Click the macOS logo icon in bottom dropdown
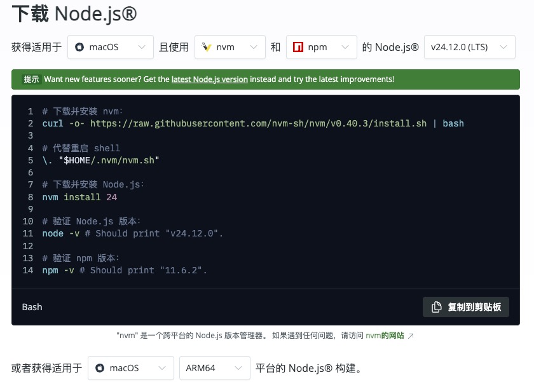This screenshot has height=389, width=534. (100, 368)
